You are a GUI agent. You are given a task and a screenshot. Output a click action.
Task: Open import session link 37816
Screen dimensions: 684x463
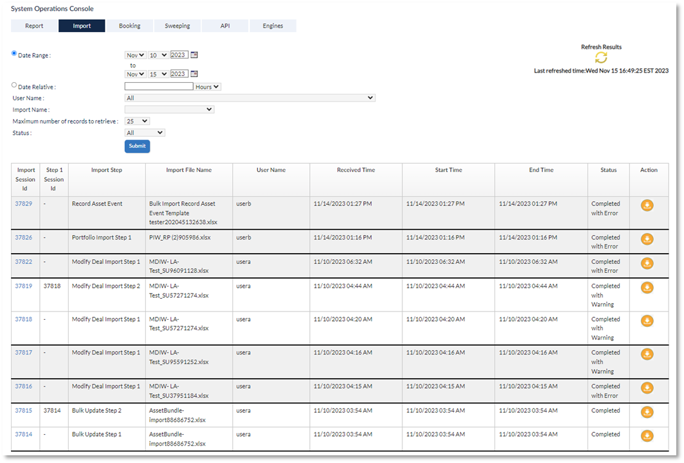coord(24,387)
